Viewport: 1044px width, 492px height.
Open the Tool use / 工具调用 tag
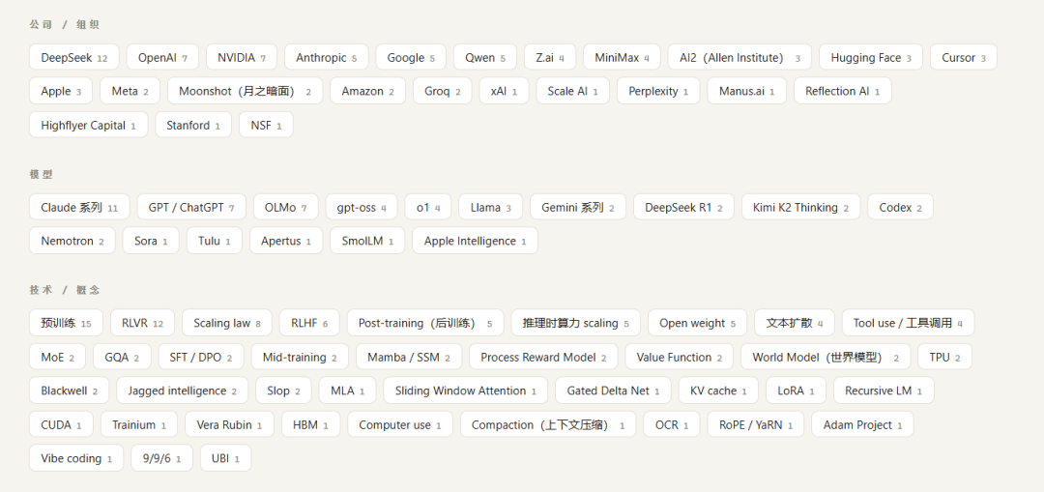908,323
